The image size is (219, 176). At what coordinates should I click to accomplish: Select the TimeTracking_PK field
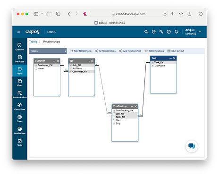pos(125,110)
